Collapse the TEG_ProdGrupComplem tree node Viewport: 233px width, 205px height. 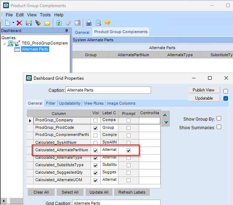pyautogui.click(x=4, y=43)
